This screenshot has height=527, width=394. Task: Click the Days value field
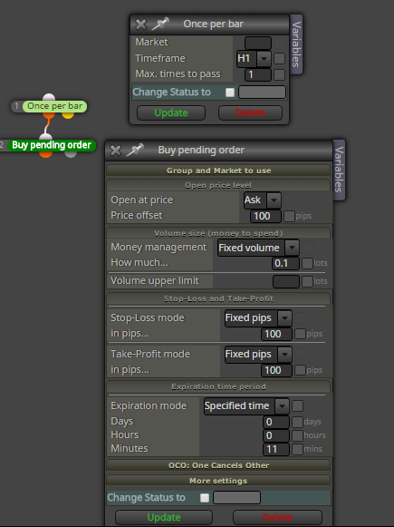point(276,422)
